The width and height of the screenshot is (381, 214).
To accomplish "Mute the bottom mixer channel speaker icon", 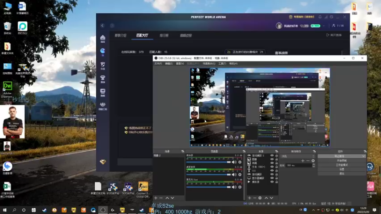I will pyautogui.click(x=234, y=187).
